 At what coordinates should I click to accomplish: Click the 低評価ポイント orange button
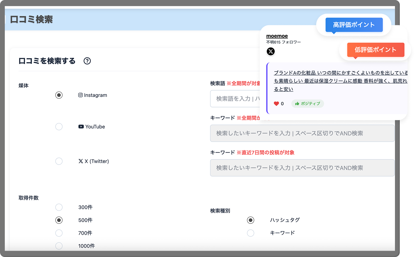pos(375,50)
